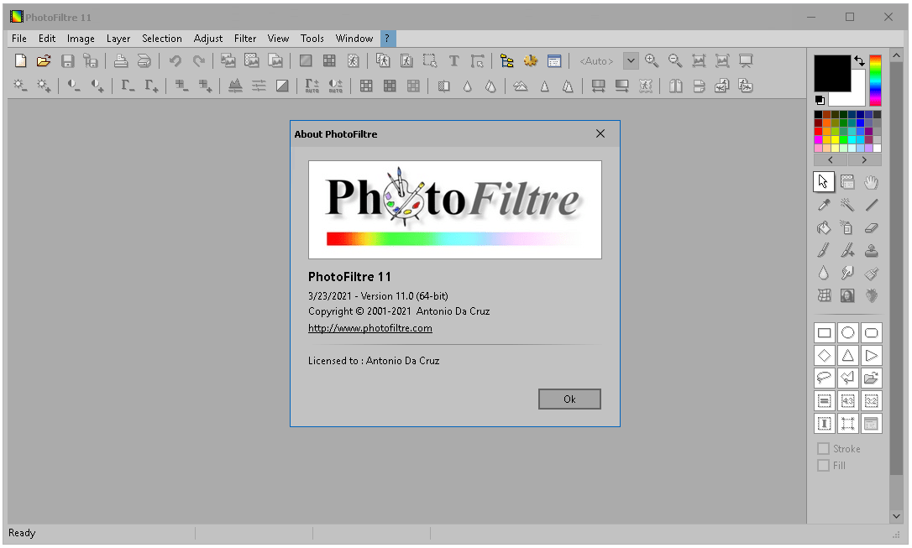The image size is (912, 548).
Task: Click the Full screen monitor icon
Action: 746,61
